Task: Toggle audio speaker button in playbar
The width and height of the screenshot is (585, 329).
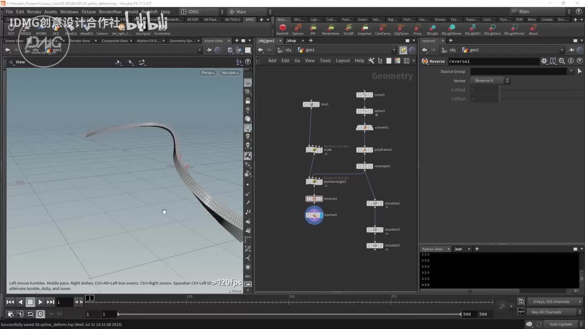Action: coord(21,314)
